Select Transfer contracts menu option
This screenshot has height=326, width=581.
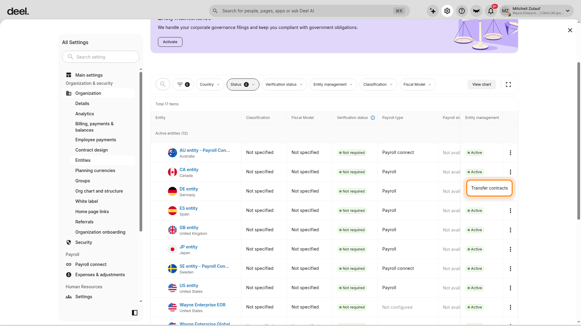pos(489,188)
